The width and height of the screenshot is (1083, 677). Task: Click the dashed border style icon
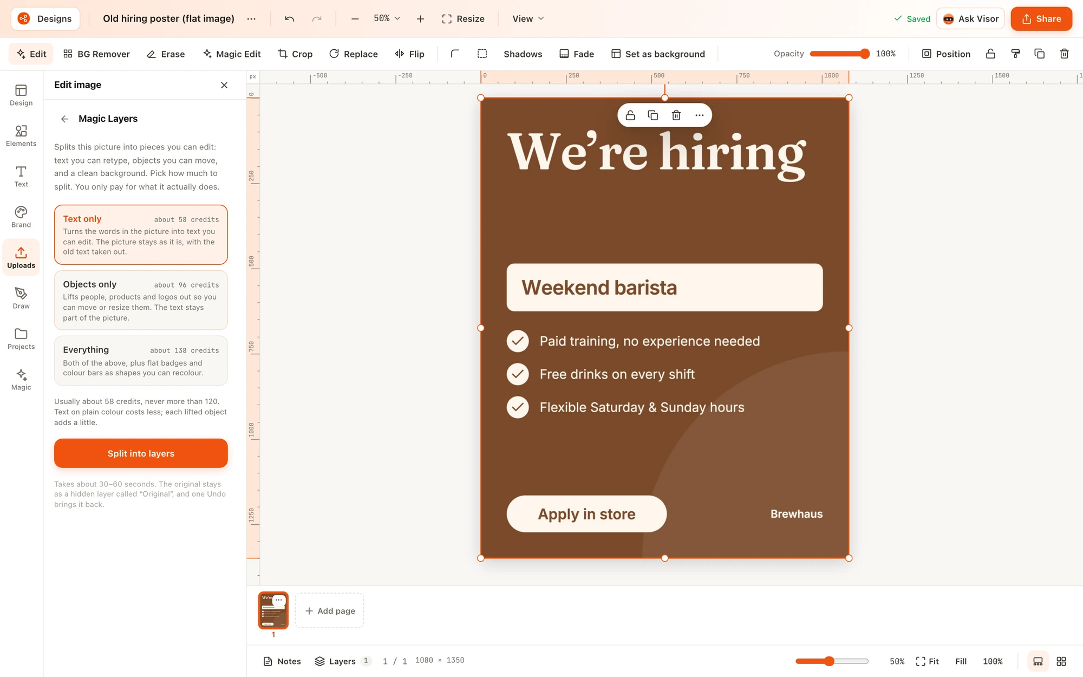482,54
